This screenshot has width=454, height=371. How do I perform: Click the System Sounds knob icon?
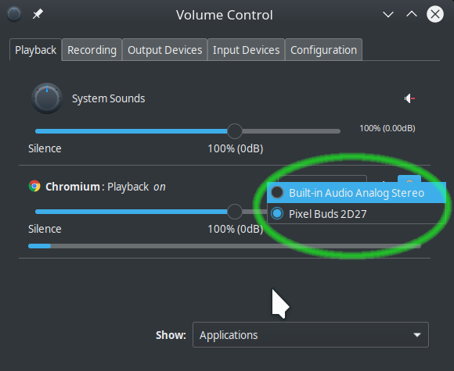coord(47,98)
